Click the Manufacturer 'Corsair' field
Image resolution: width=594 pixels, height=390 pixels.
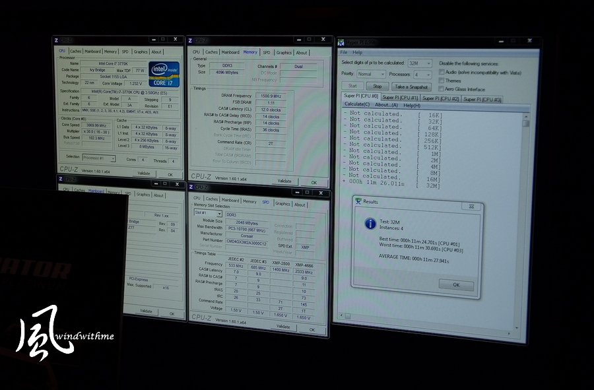coord(247,236)
